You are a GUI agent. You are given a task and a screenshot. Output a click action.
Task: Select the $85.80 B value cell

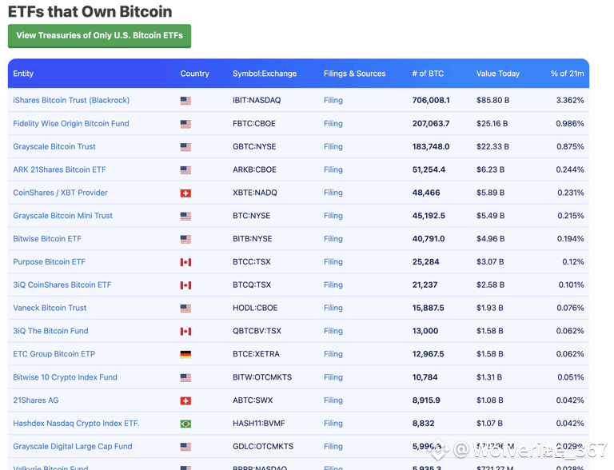tap(493, 100)
